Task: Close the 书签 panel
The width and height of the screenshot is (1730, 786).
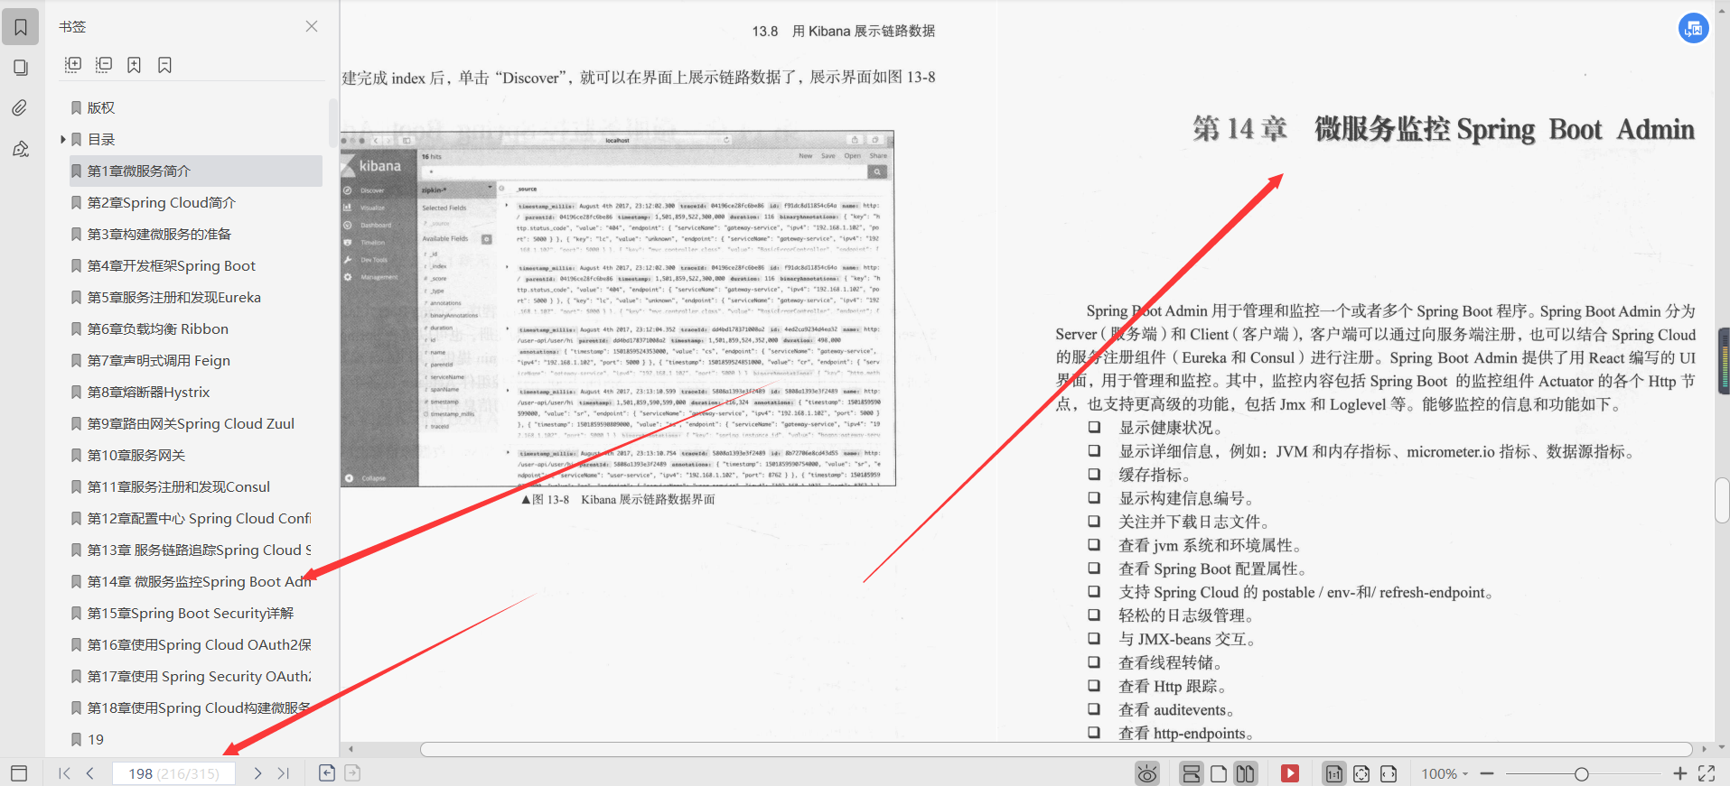Action: pyautogui.click(x=312, y=26)
